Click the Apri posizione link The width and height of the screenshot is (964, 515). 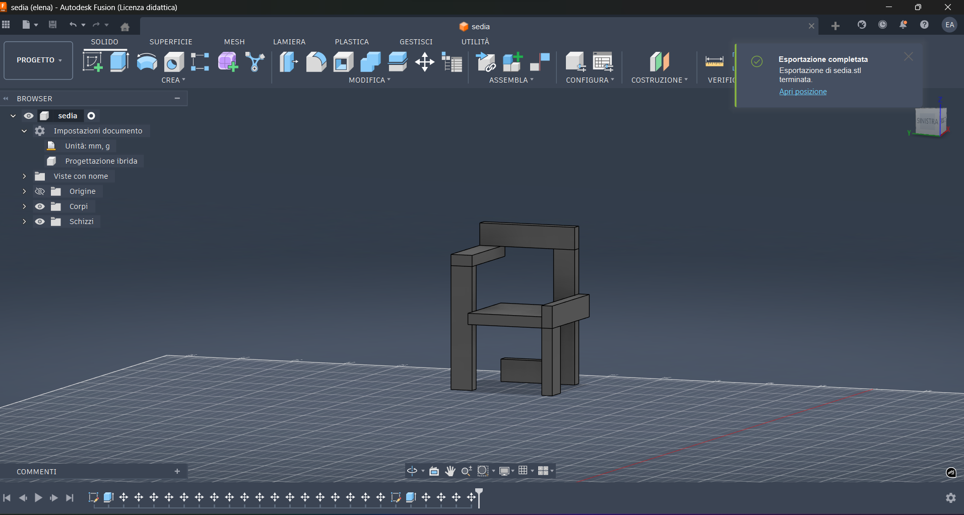tap(803, 92)
